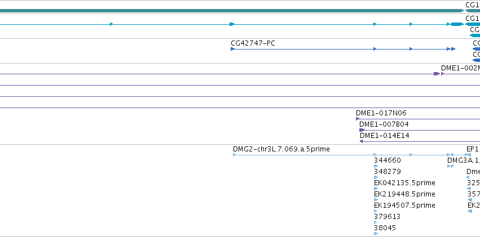Select the CG42747-PC transcript label
The image size is (480, 237).
click(x=253, y=43)
